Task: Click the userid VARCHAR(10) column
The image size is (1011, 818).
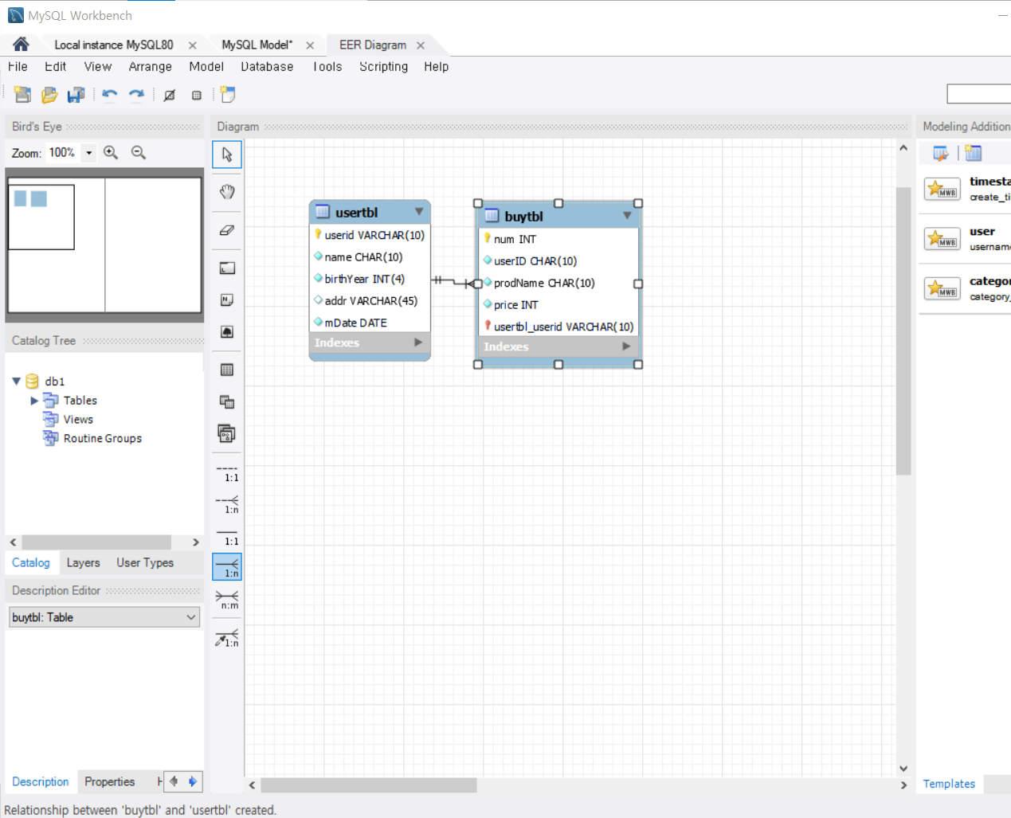Action: coord(370,235)
